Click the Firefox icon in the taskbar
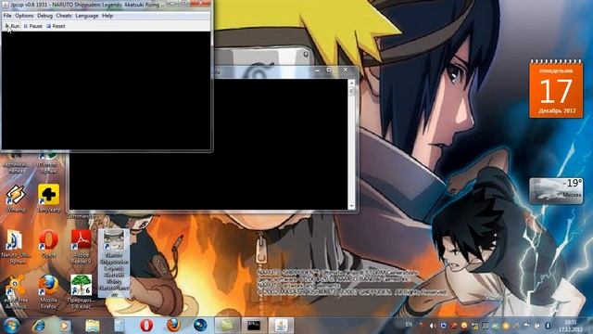This screenshot has height=334, width=593. click(173, 326)
